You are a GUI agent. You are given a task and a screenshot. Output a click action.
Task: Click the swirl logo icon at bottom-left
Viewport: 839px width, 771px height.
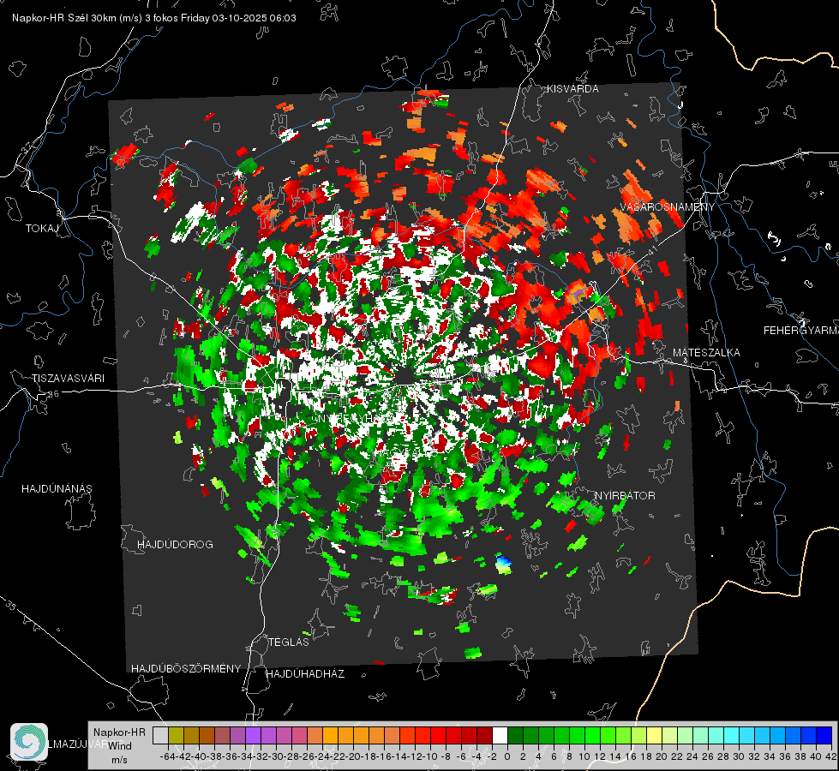29,742
